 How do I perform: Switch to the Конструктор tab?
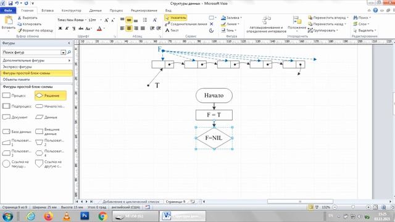pyautogui.click(x=72, y=10)
